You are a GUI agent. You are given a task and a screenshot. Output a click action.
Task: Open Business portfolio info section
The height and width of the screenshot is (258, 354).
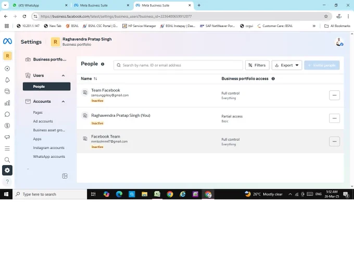tap(46, 59)
